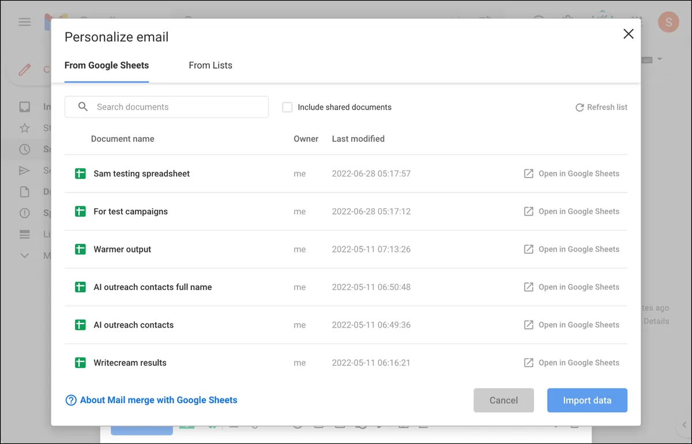
Task: Enable Include shared documents checkbox
Action: pos(287,107)
